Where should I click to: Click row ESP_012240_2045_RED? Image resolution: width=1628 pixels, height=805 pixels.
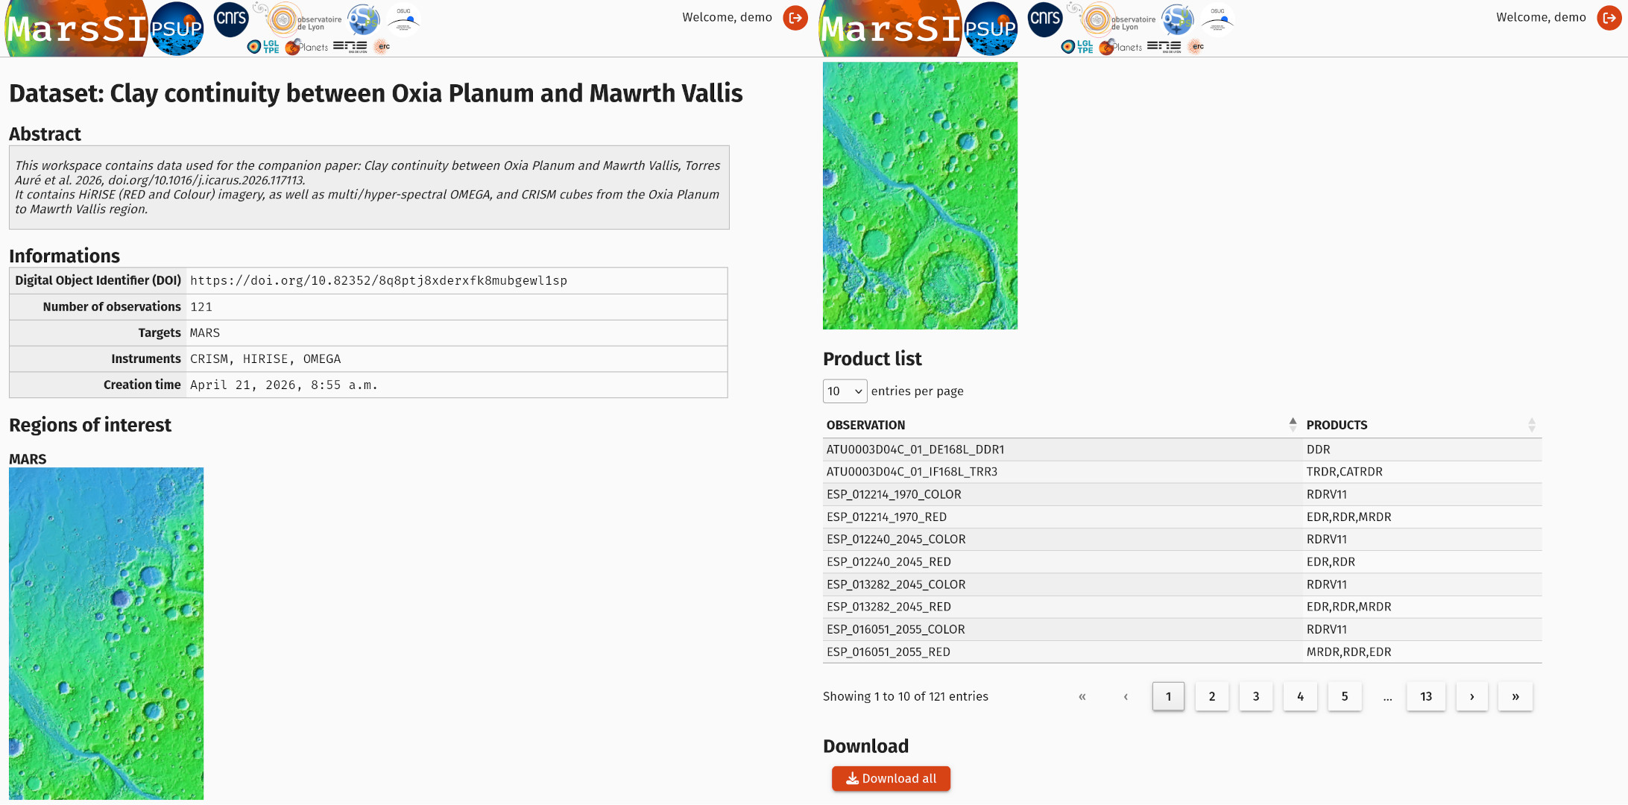click(x=1182, y=562)
